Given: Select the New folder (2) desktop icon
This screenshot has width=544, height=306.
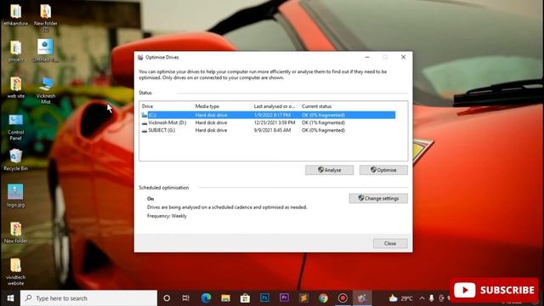Looking at the screenshot, I should pos(46,18).
